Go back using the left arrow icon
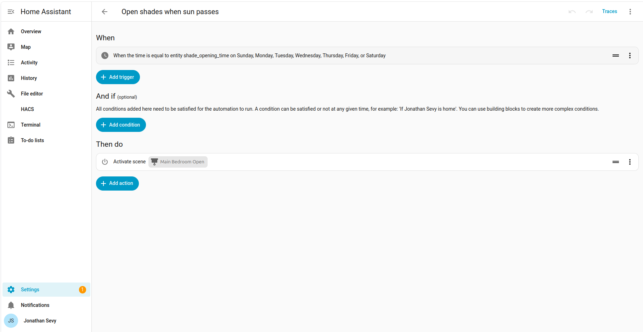The height and width of the screenshot is (332, 643). [x=105, y=12]
